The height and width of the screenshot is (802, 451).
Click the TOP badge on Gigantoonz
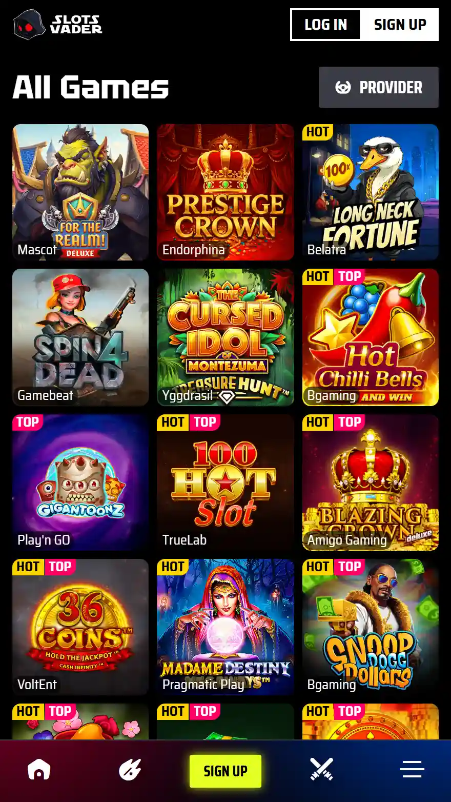coord(28,422)
